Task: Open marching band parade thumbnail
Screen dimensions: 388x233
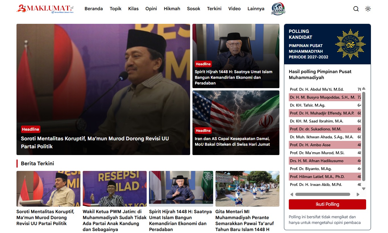Action: click(247, 189)
